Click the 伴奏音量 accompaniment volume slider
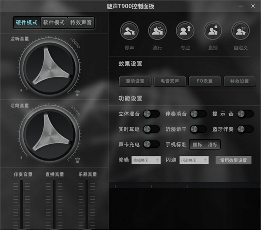The width and height of the screenshot is (261, 239). [x=22, y=204]
